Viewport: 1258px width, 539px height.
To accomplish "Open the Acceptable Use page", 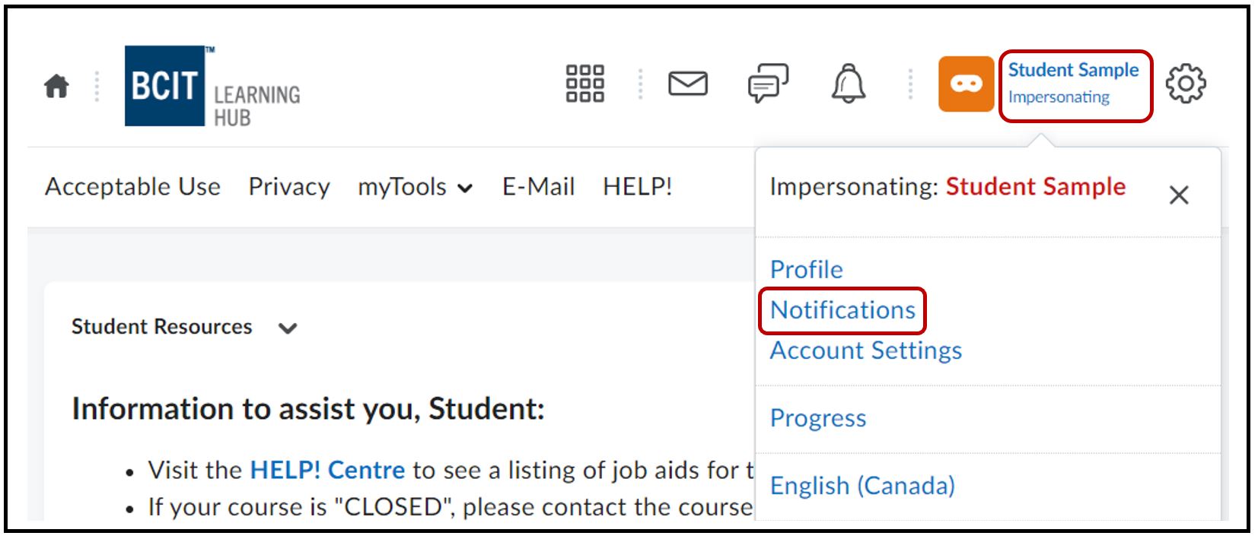I will (x=132, y=187).
